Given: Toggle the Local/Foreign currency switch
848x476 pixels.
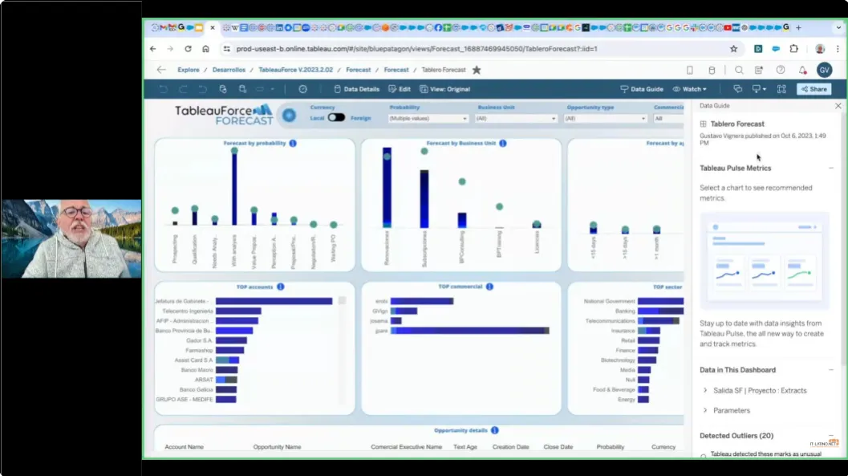Looking at the screenshot, I should tap(336, 117).
